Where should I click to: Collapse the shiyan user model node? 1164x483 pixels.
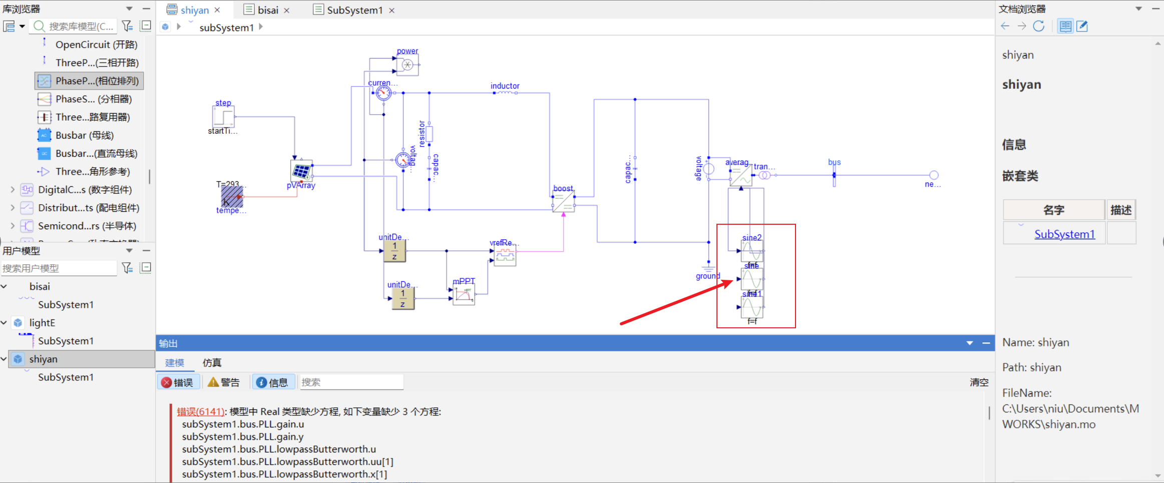pos(4,359)
